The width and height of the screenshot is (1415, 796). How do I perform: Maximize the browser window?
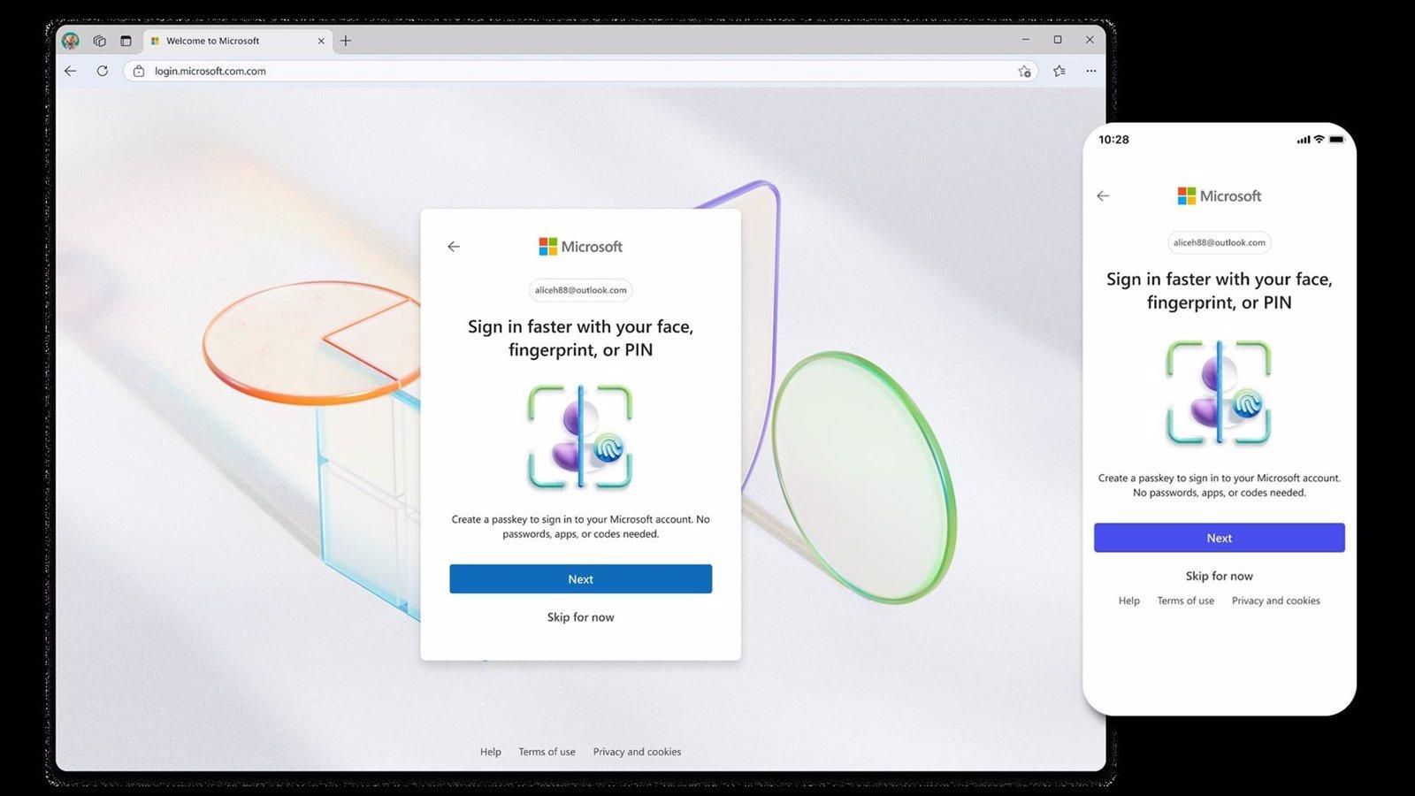(1058, 40)
